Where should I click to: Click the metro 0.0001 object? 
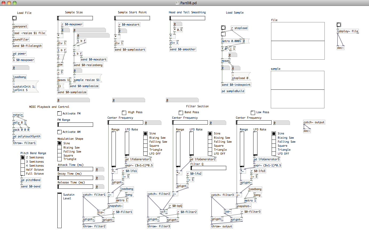point(232,41)
